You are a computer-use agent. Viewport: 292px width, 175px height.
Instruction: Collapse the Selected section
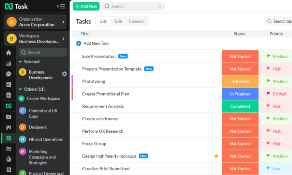21,62
